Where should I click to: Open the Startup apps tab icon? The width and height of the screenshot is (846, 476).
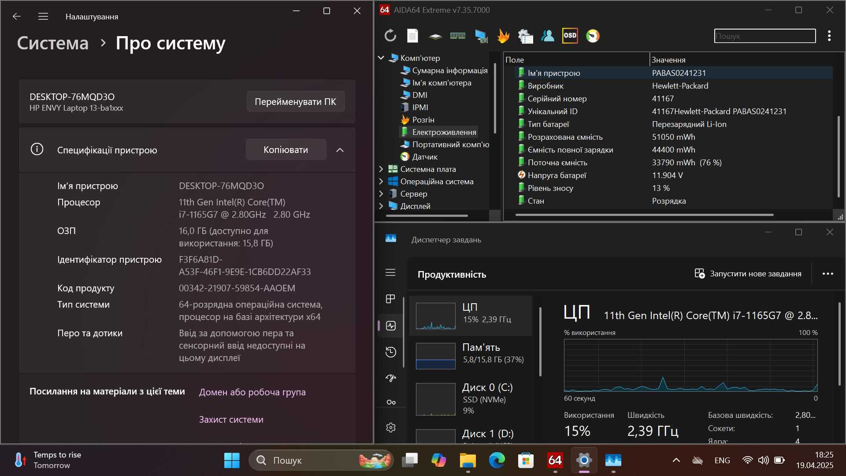click(x=390, y=378)
